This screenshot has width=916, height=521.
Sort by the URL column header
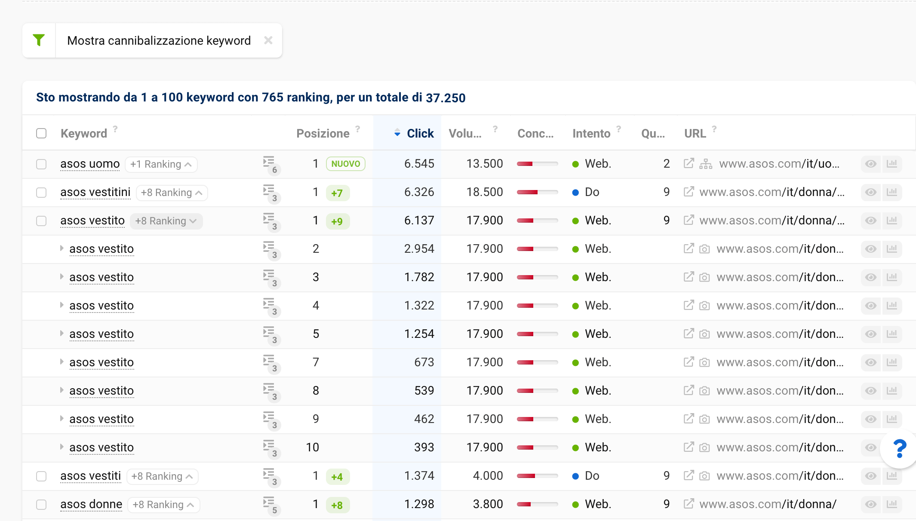(695, 134)
